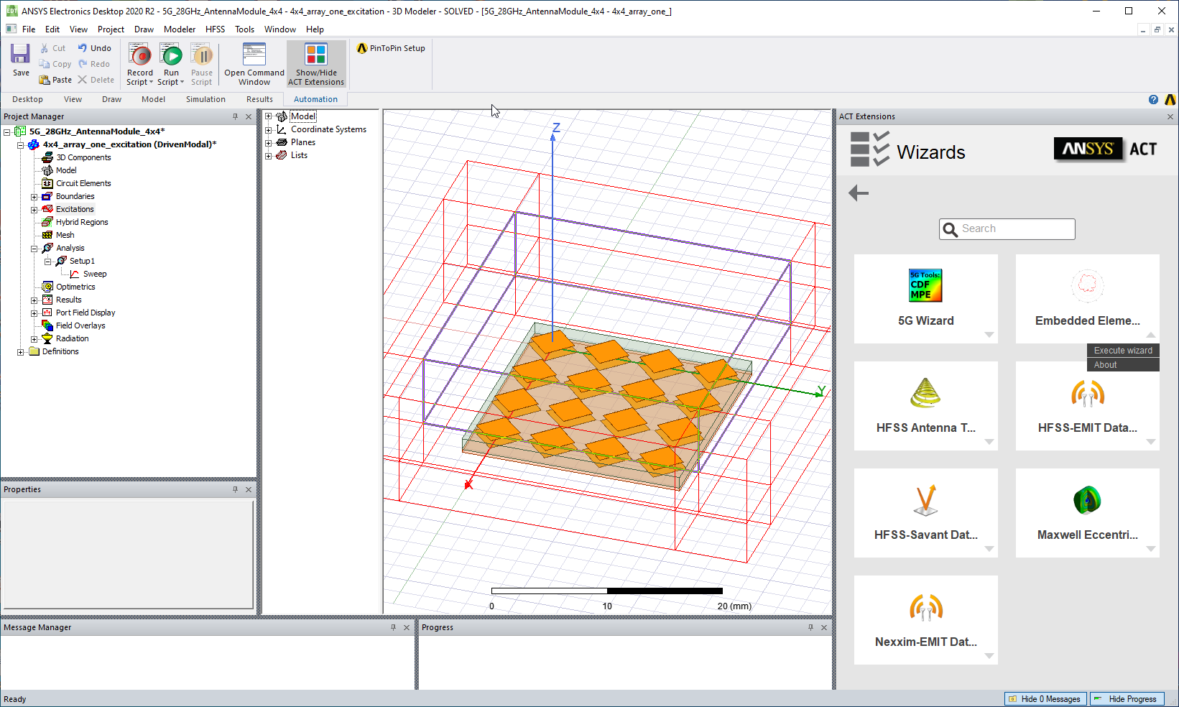Click Execute wizard in popup
The image size is (1179, 707).
coord(1123,351)
